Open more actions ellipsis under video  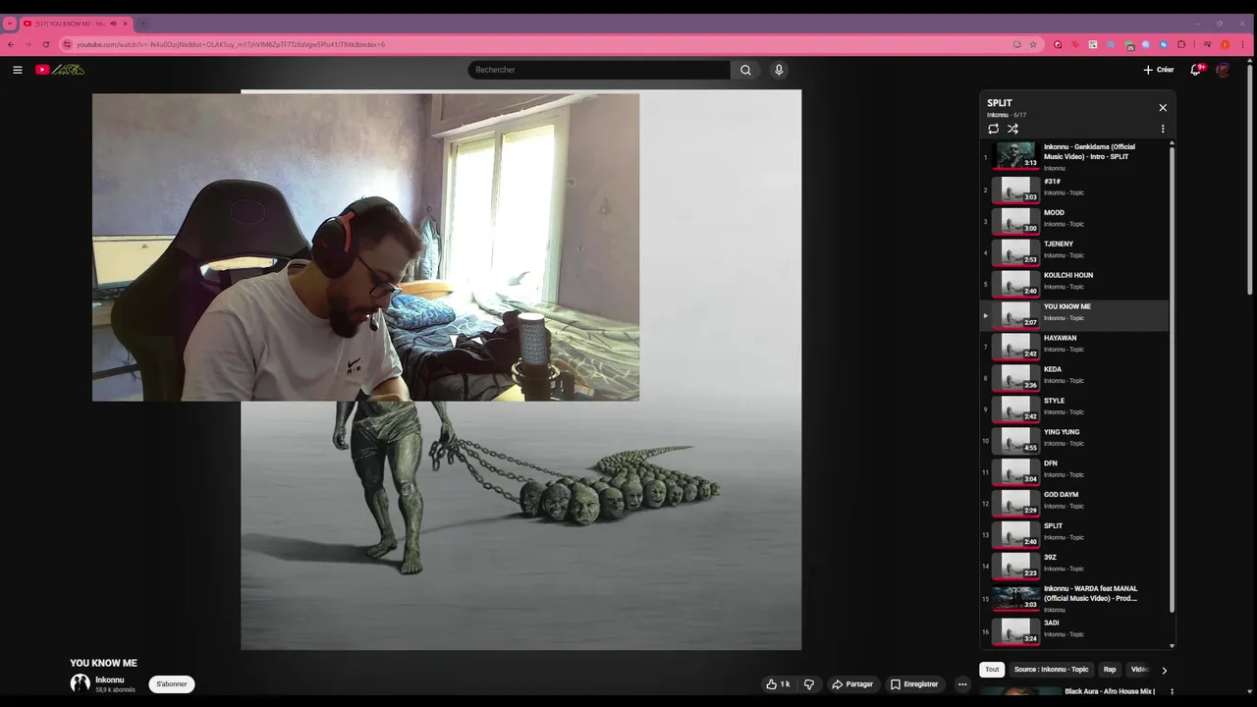[962, 684]
